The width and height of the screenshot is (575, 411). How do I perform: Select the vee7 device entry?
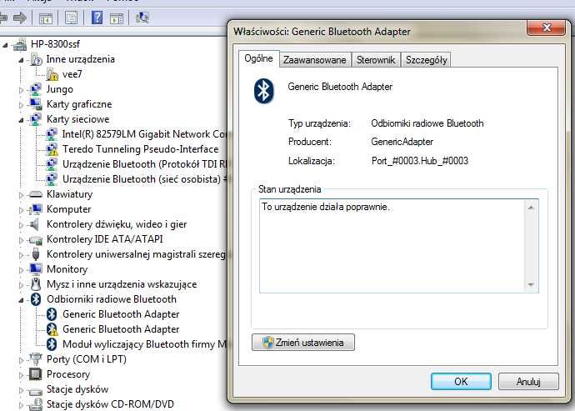tap(72, 74)
